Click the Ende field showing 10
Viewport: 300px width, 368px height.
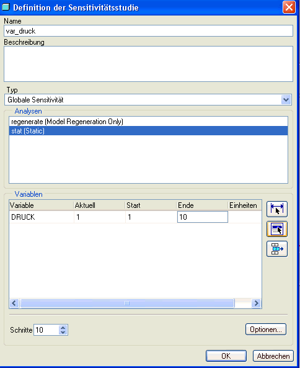click(x=203, y=217)
